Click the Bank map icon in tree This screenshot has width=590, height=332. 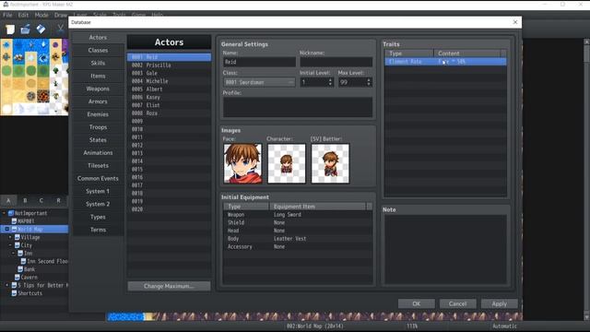[x=20, y=269]
